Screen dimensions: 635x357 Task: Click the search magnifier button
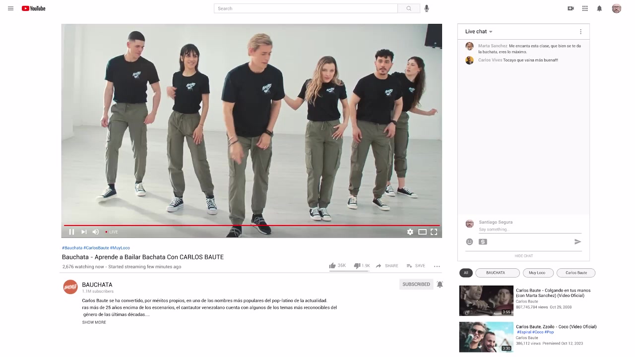coord(409,8)
